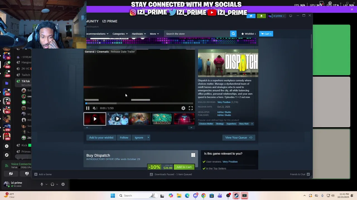
Task: Show next thumbnails with right arrow
Action: [191, 127]
